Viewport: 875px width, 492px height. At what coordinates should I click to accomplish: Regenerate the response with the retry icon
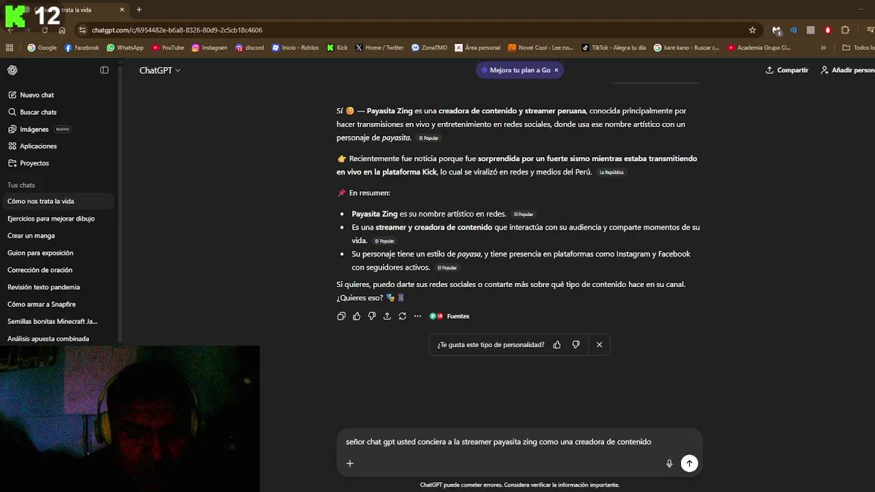[x=402, y=316]
